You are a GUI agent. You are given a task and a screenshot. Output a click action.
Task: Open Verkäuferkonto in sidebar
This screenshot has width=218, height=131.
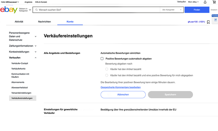(x=19, y=69)
